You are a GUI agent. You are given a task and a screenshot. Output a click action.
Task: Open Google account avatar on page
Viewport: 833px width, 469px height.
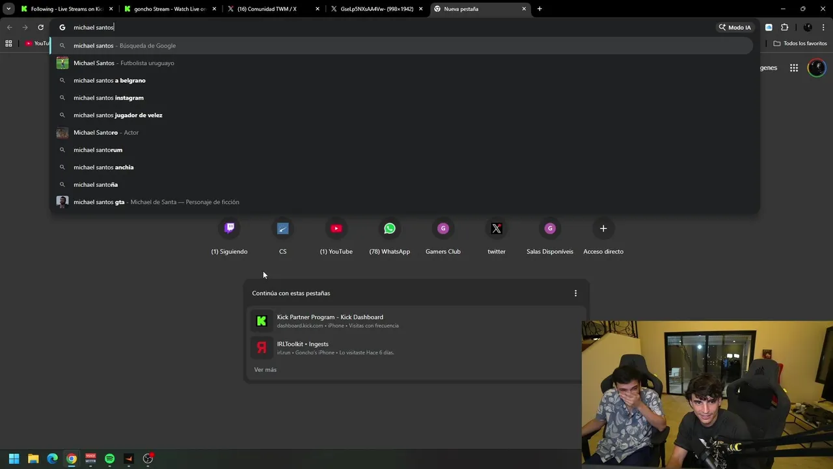(817, 68)
